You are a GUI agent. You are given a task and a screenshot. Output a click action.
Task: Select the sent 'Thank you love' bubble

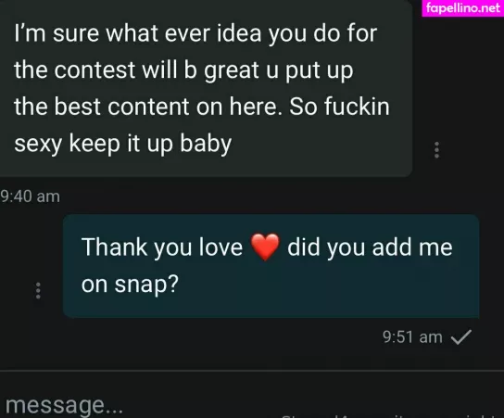pyautogui.click(x=271, y=266)
